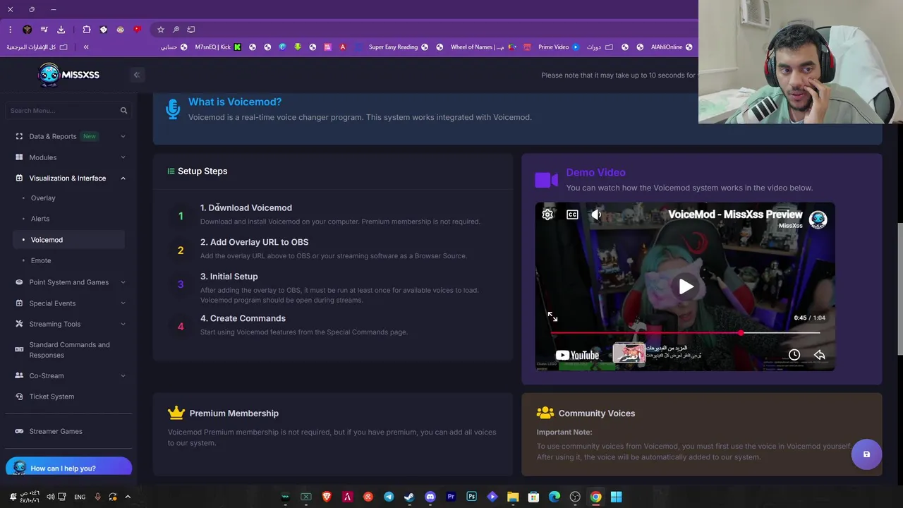Click the '4. Create Commands' step heading
The image size is (903, 508).
tap(243, 318)
